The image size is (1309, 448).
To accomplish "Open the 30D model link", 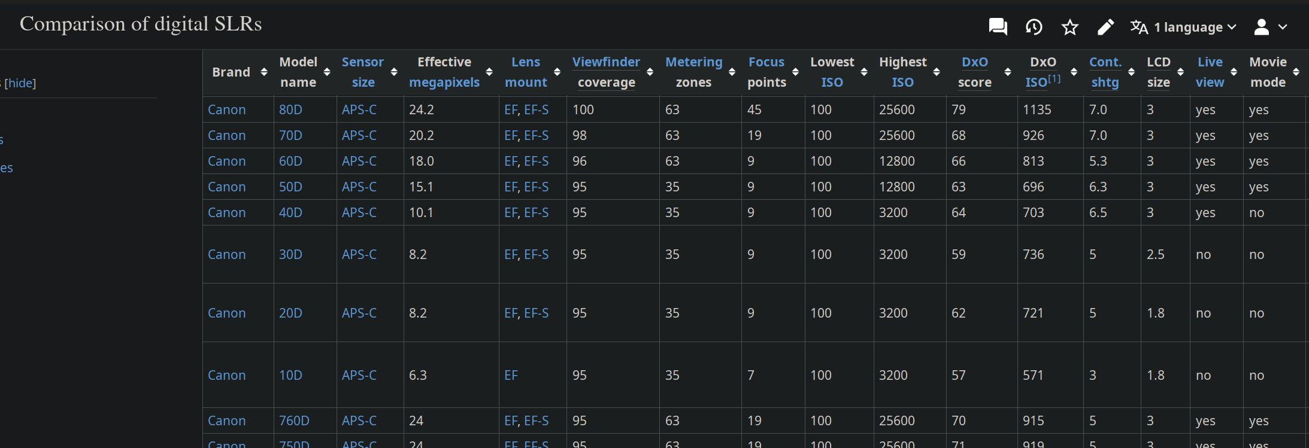I will pos(290,254).
